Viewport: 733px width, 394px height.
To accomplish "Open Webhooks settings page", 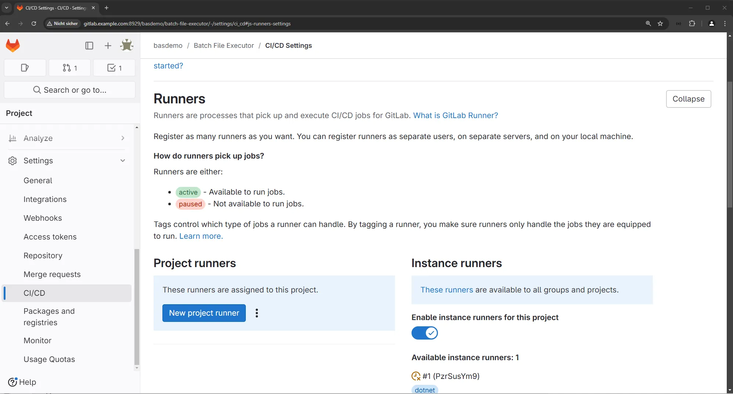I will click(43, 218).
